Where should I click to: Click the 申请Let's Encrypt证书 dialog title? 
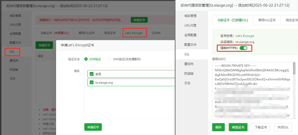[x=77, y=45]
